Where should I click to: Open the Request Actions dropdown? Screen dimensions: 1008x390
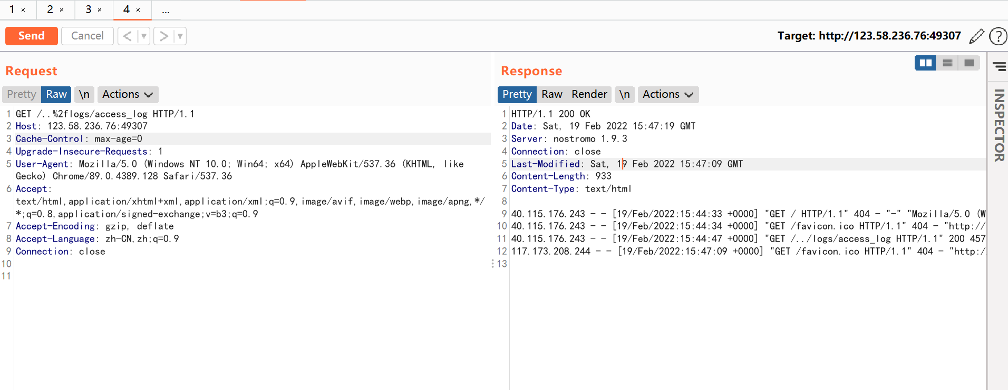tap(128, 94)
